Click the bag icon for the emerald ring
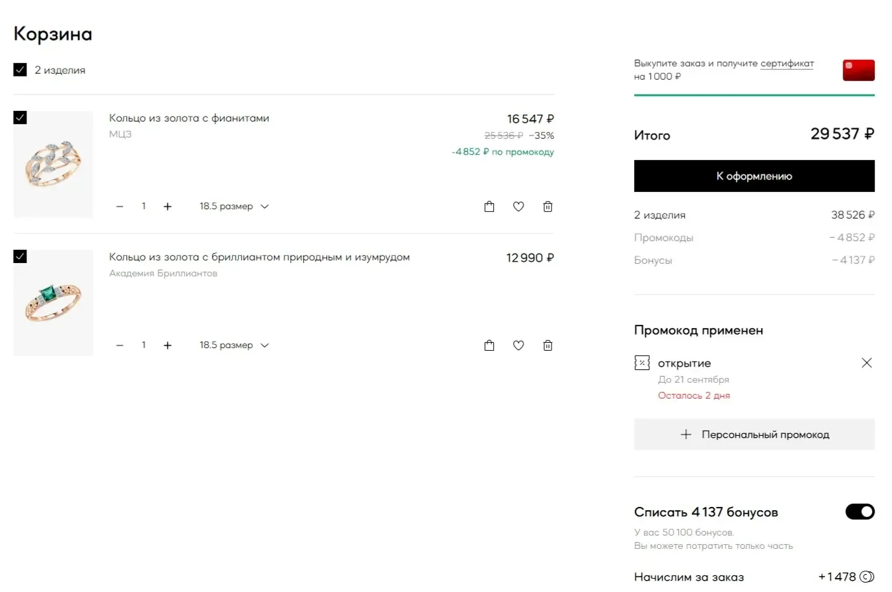 (489, 345)
